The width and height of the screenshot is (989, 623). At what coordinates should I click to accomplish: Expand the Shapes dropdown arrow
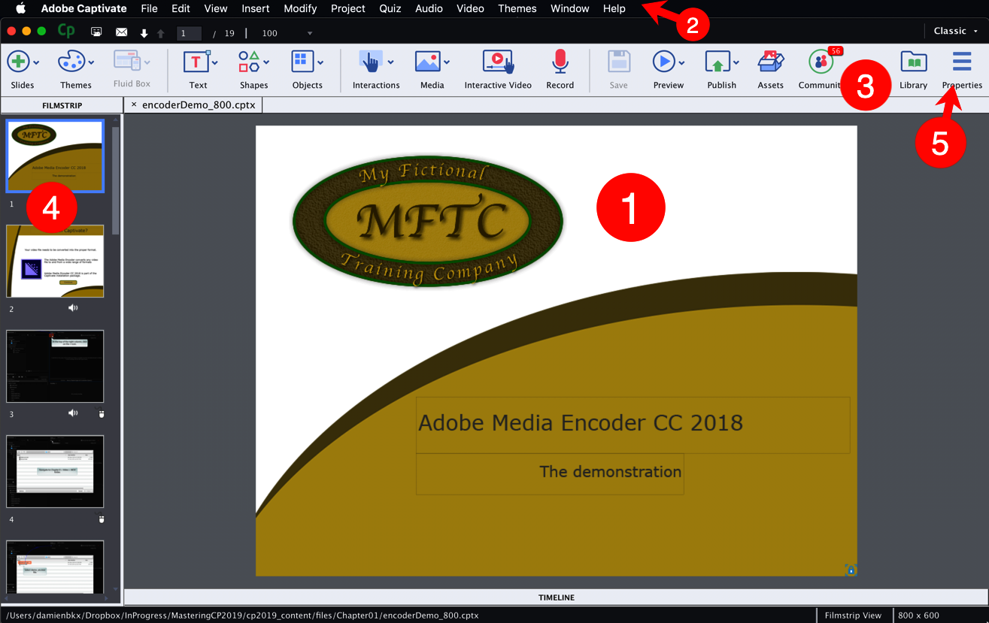265,62
